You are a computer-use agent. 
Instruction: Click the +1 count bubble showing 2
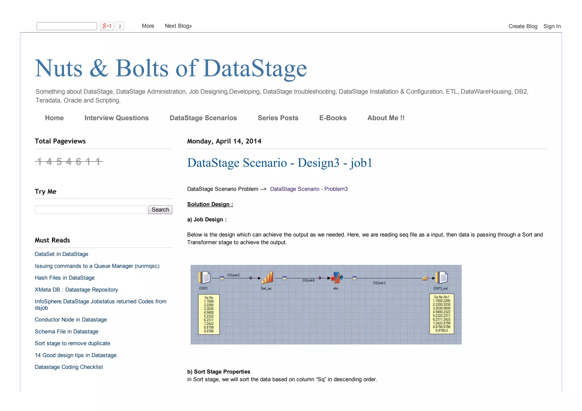[120, 26]
